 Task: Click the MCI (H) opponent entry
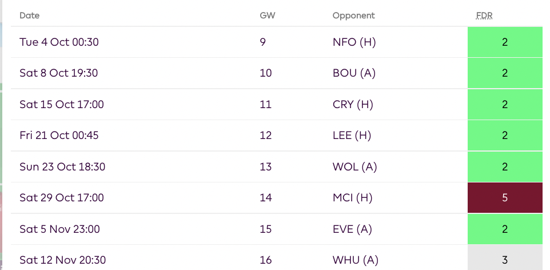pos(353,198)
